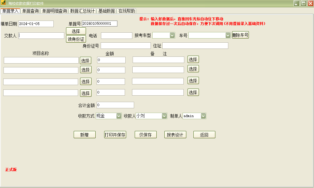Screen dimensions: 314x188
Task: Click the 填单日期 date field
Action: [36, 24]
